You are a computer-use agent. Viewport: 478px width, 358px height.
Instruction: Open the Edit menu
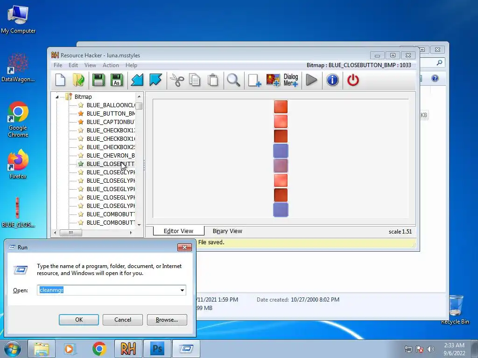click(73, 65)
